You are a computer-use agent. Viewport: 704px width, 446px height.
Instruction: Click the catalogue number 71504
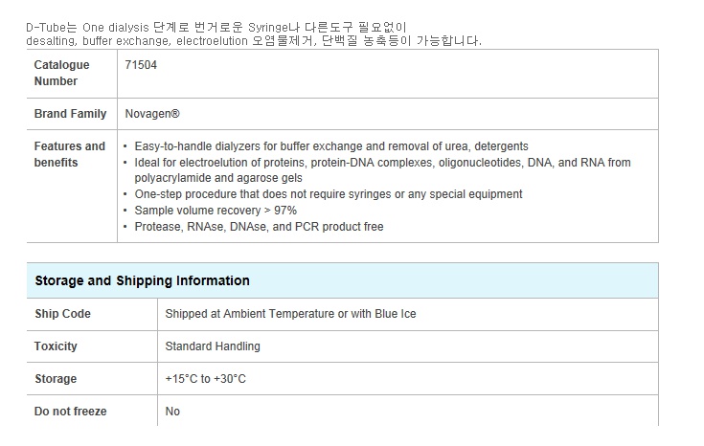click(x=141, y=65)
